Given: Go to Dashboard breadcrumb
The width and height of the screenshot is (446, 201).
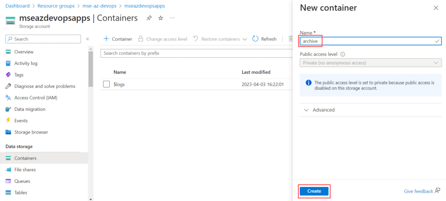Looking at the screenshot, I should pos(17,6).
